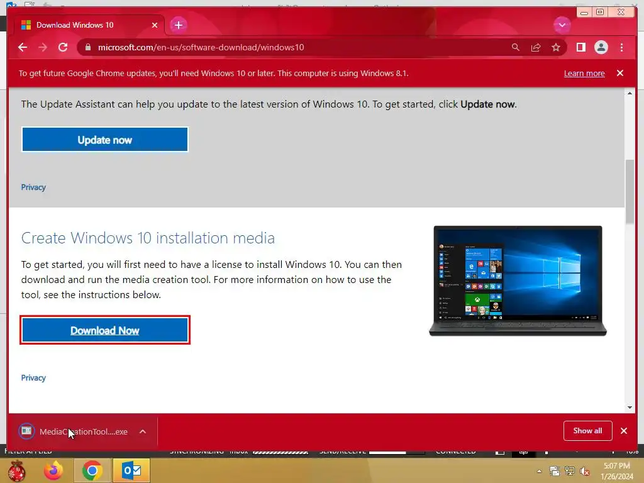Select the Download Windows 10 tab

(x=88, y=25)
